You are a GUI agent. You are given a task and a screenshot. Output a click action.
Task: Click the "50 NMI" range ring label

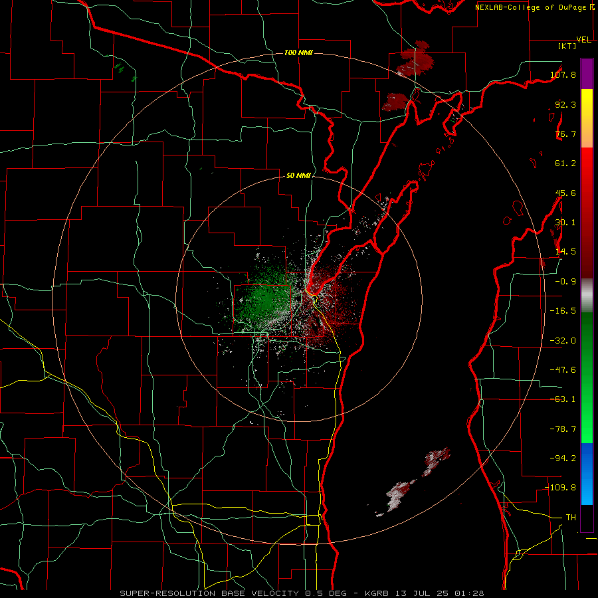pyautogui.click(x=298, y=175)
